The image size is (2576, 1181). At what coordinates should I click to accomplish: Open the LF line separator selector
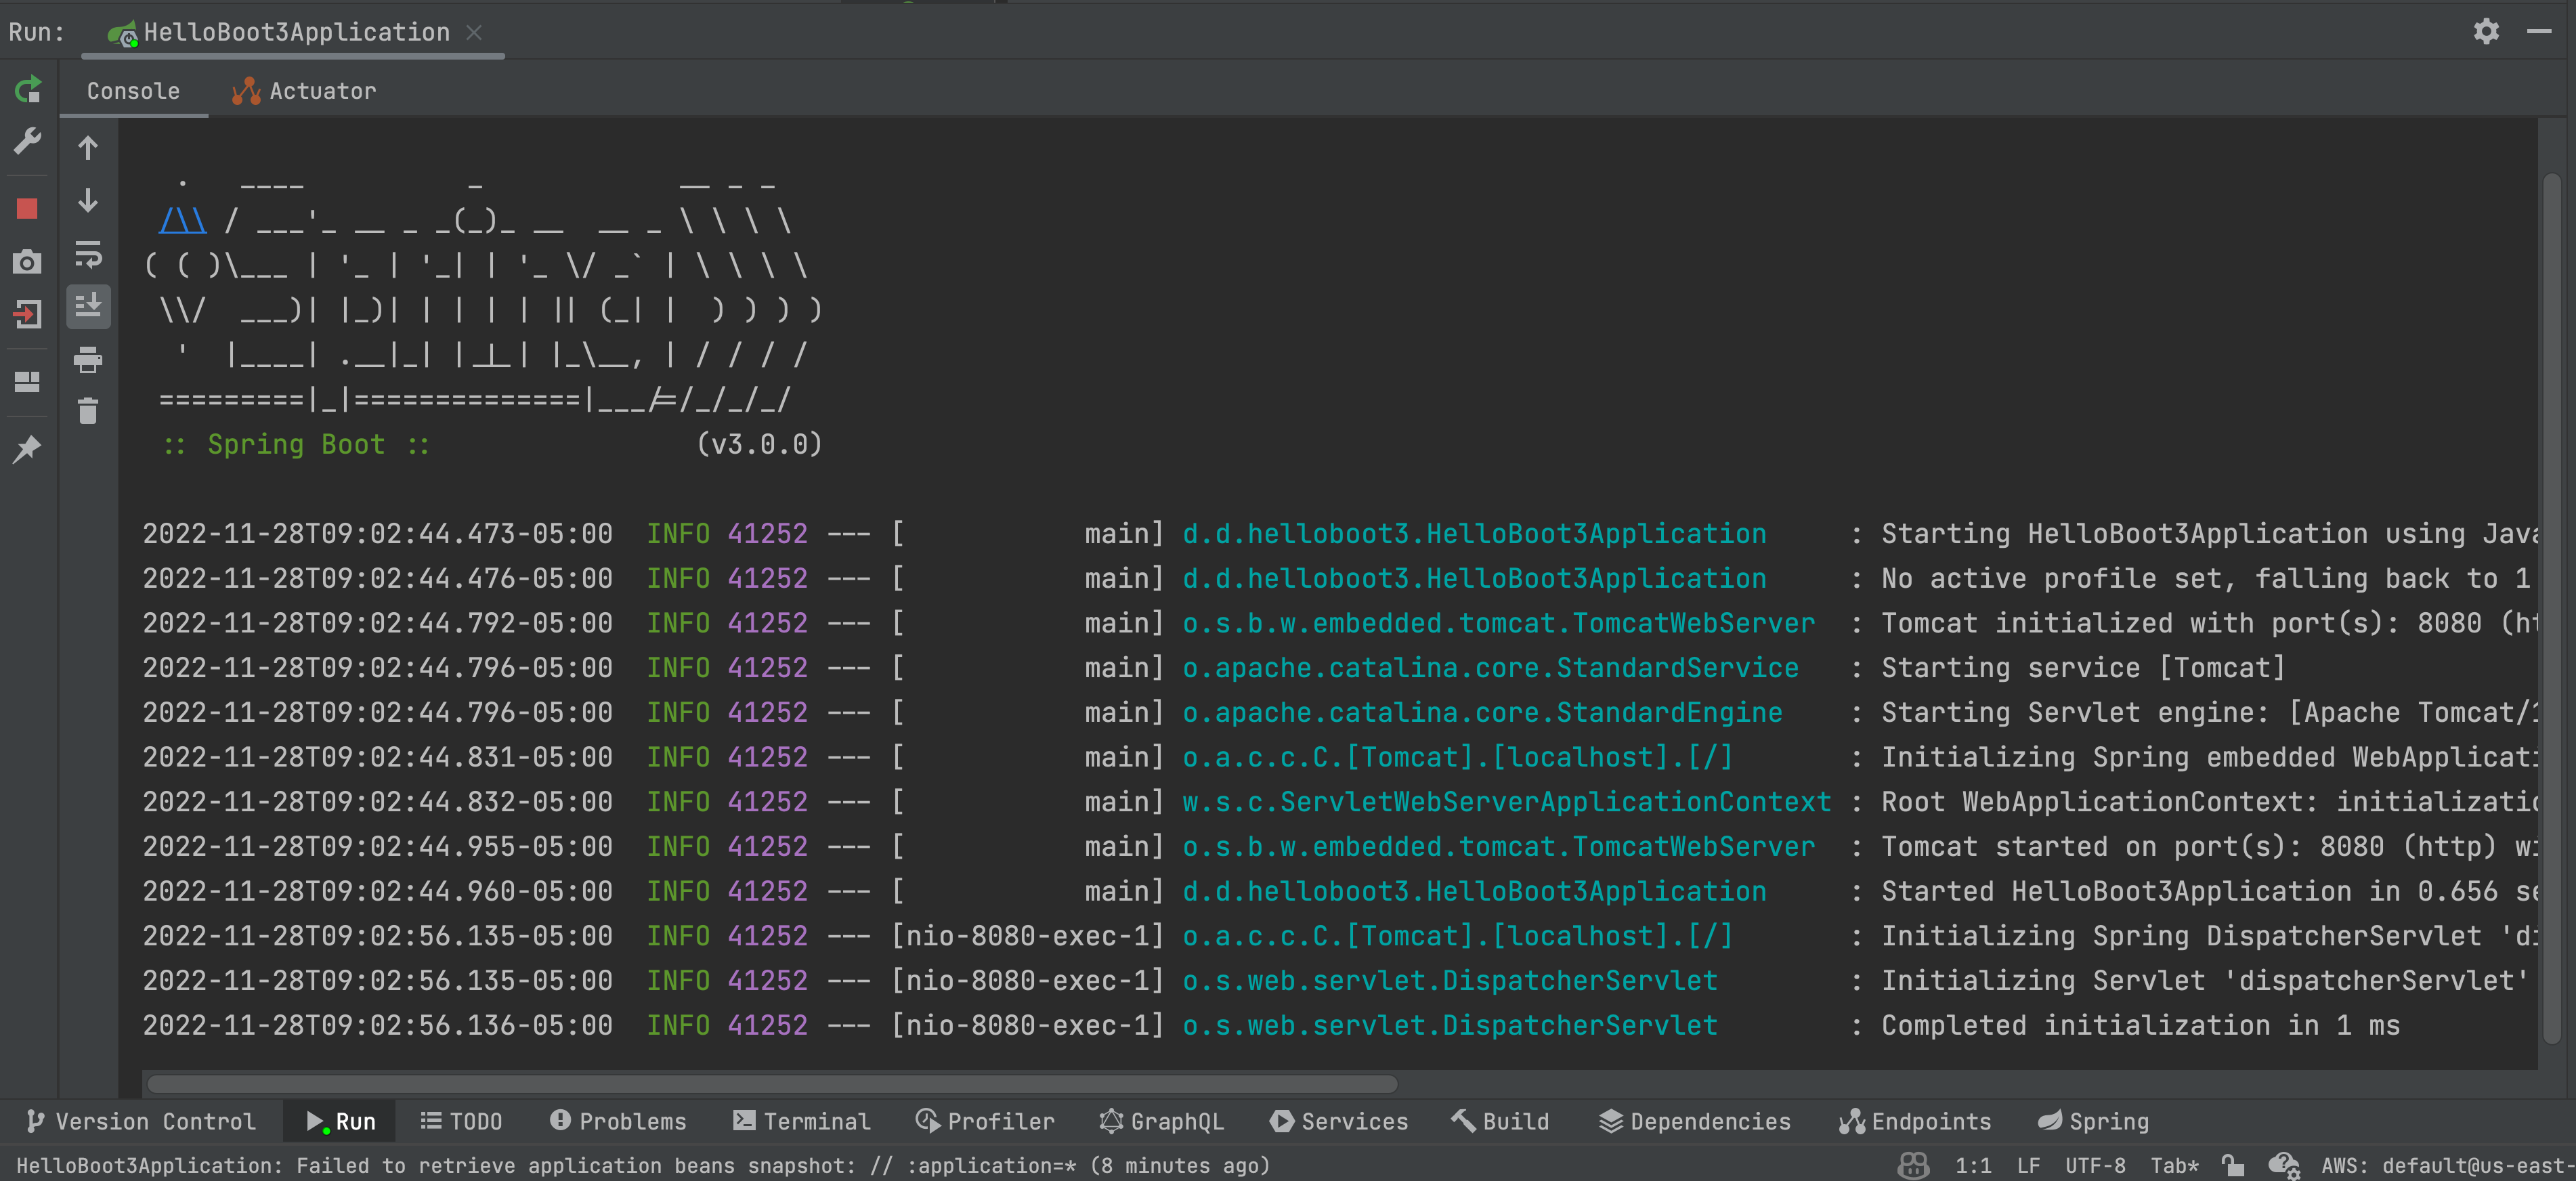click(2030, 1166)
